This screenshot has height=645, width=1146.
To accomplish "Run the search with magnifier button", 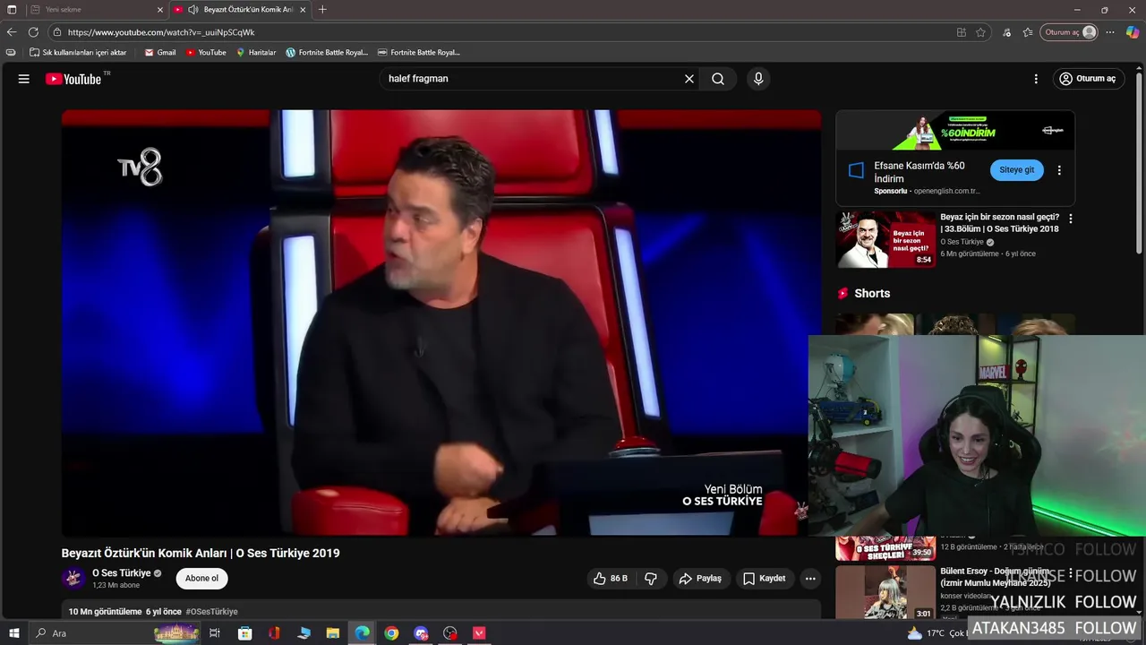I will pos(718,79).
